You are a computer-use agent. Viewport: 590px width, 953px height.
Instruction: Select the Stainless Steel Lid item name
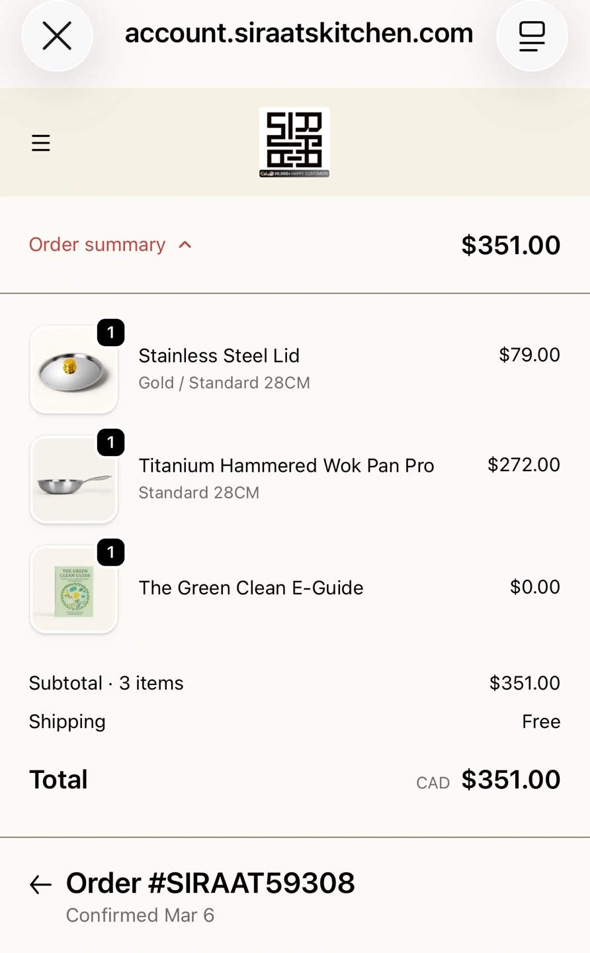(x=219, y=356)
